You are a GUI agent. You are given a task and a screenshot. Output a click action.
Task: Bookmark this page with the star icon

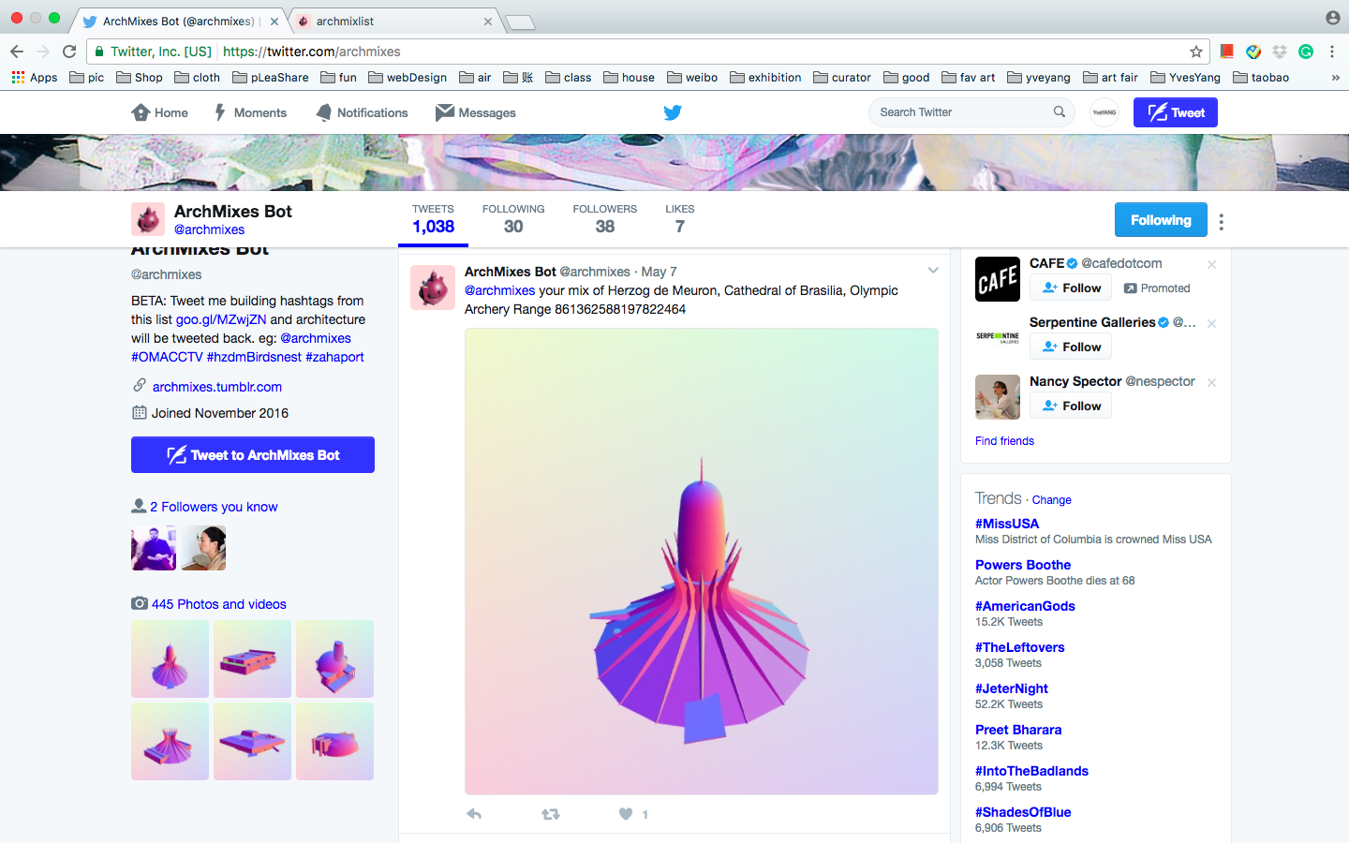[x=1195, y=52]
